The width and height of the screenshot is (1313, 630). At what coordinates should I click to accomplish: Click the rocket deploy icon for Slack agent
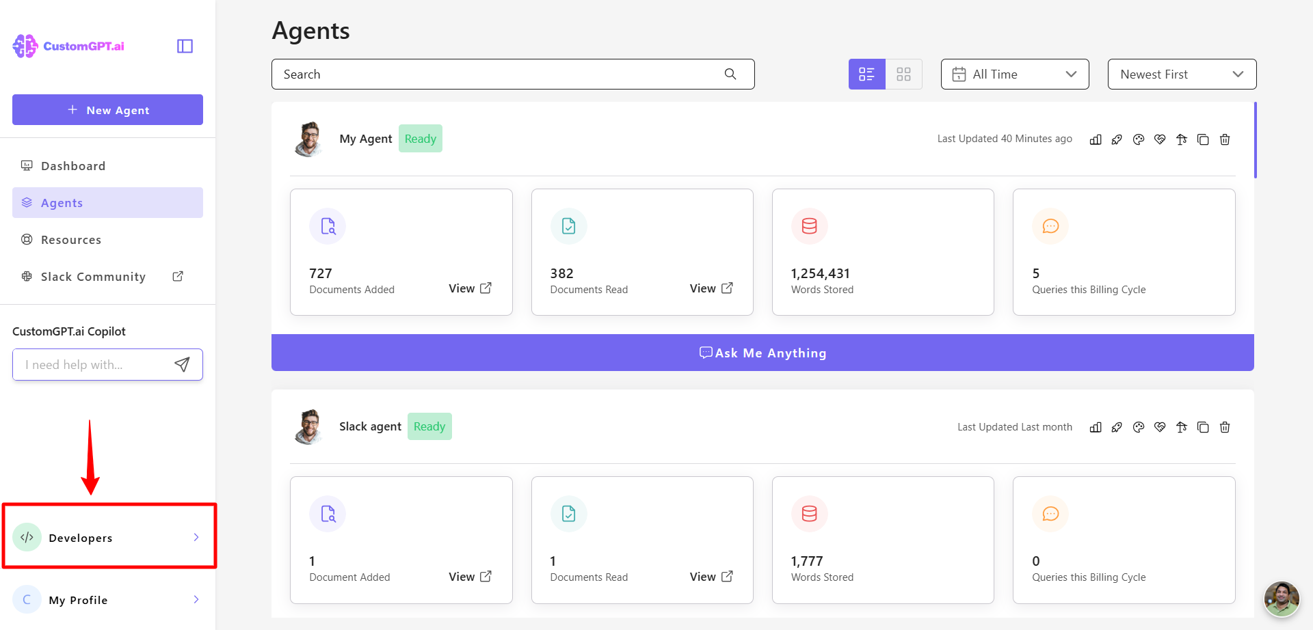pyautogui.click(x=1117, y=427)
